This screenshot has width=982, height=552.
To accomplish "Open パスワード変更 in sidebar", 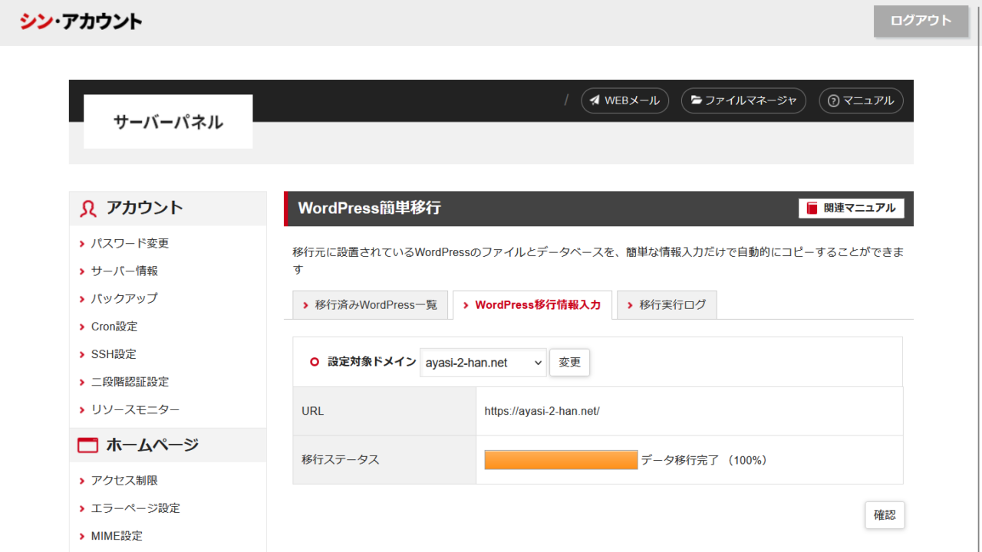I will click(130, 243).
